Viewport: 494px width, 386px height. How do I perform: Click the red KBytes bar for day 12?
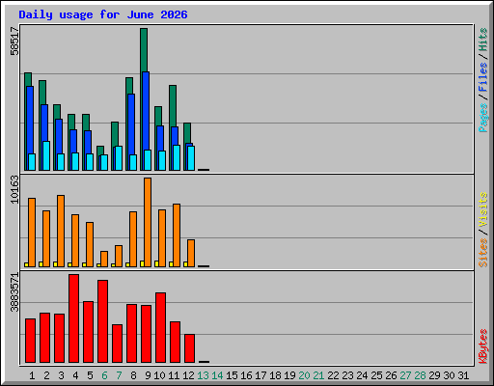coord(189,348)
